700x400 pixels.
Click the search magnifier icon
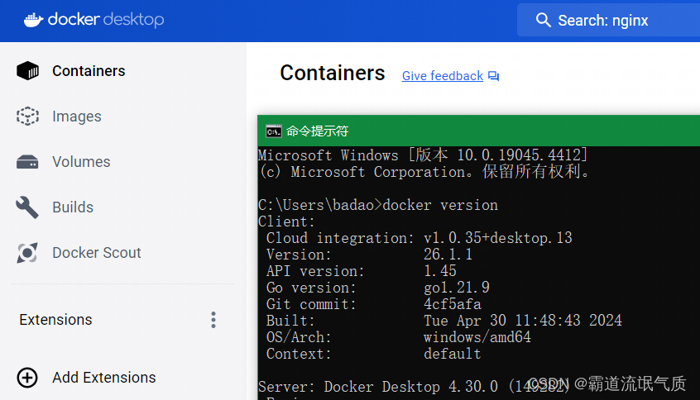tap(543, 20)
